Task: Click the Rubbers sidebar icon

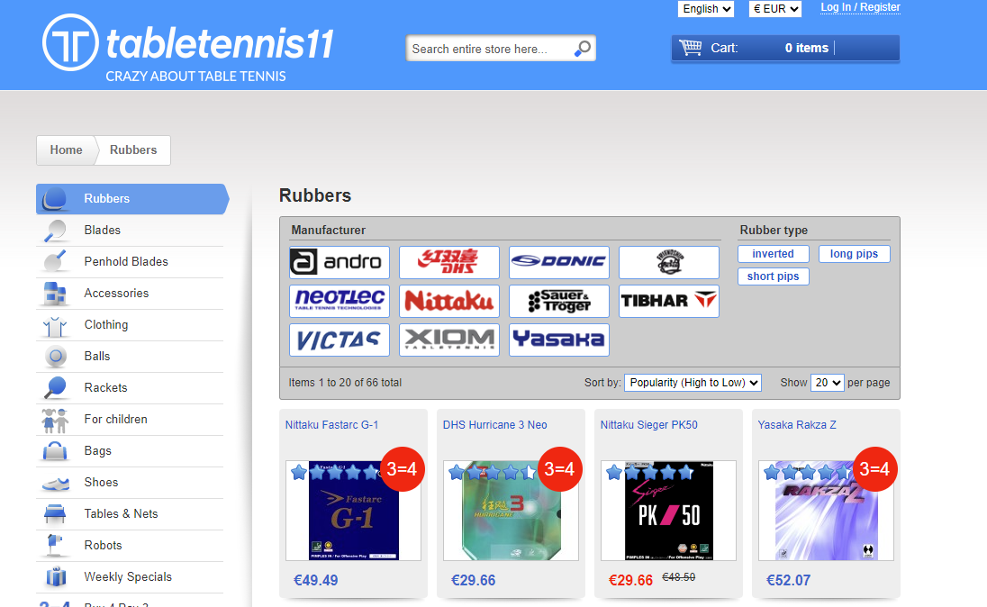Action: click(x=55, y=199)
